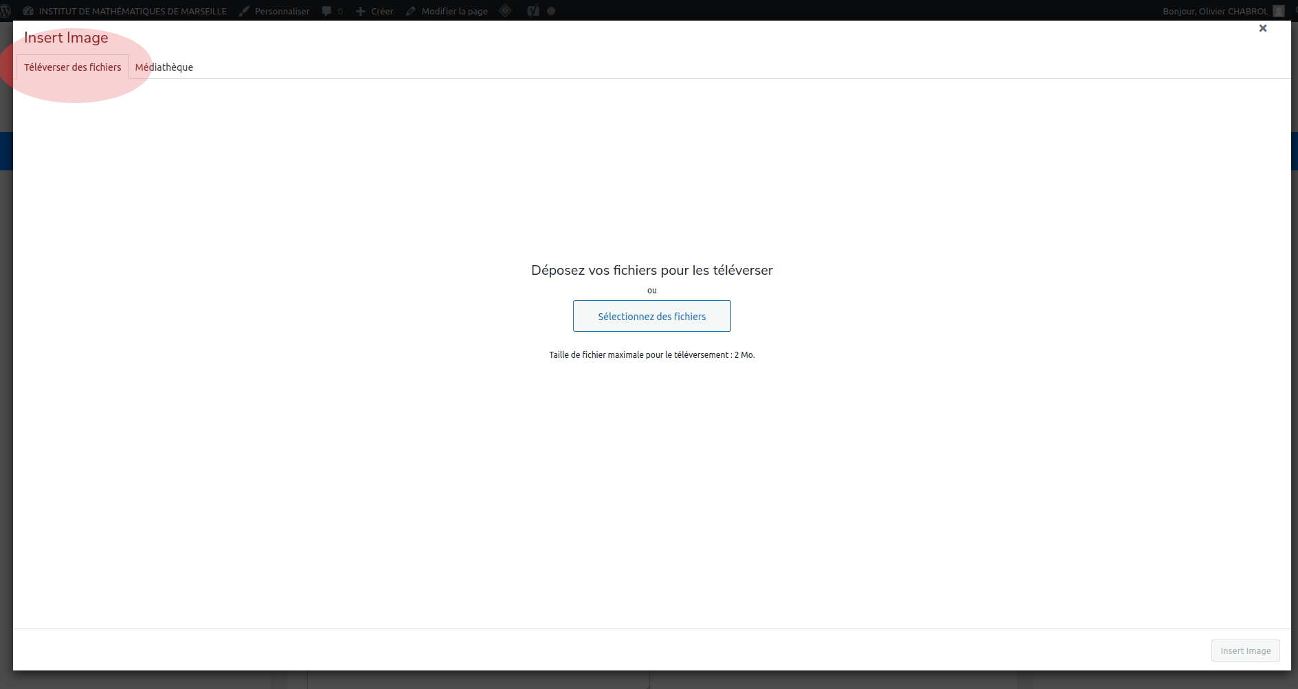Click the pencil icon for Modifier la page
Image resolution: width=1298 pixels, height=689 pixels.
click(411, 11)
